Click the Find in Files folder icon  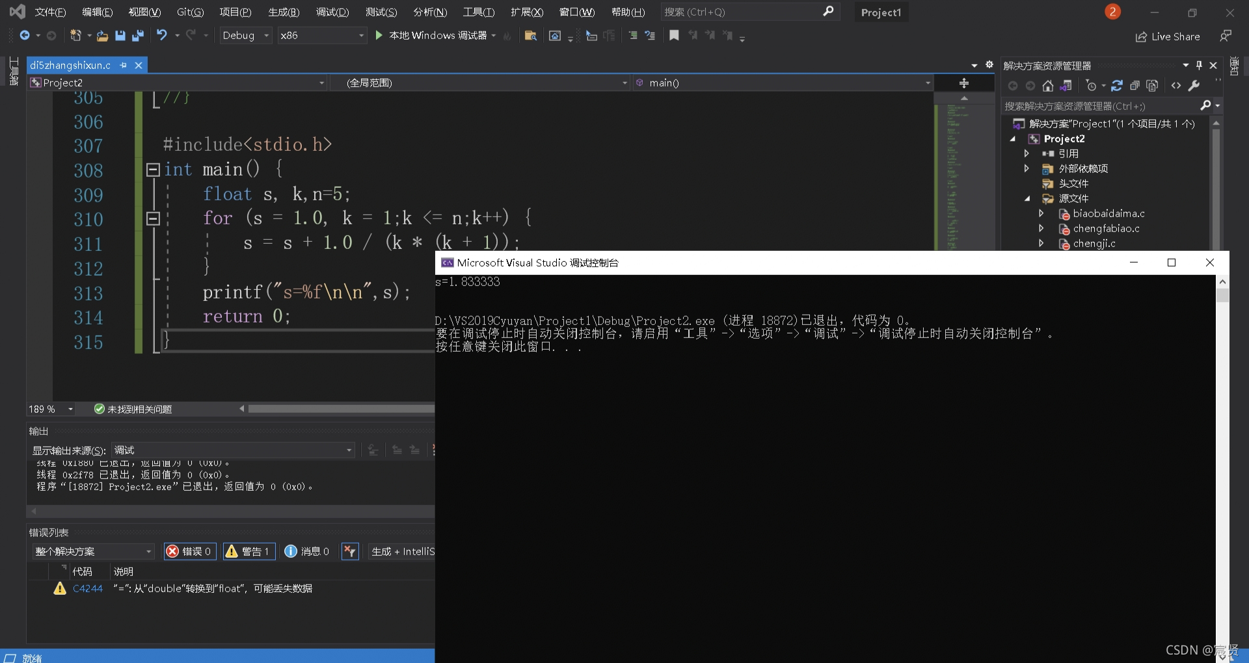tap(530, 36)
